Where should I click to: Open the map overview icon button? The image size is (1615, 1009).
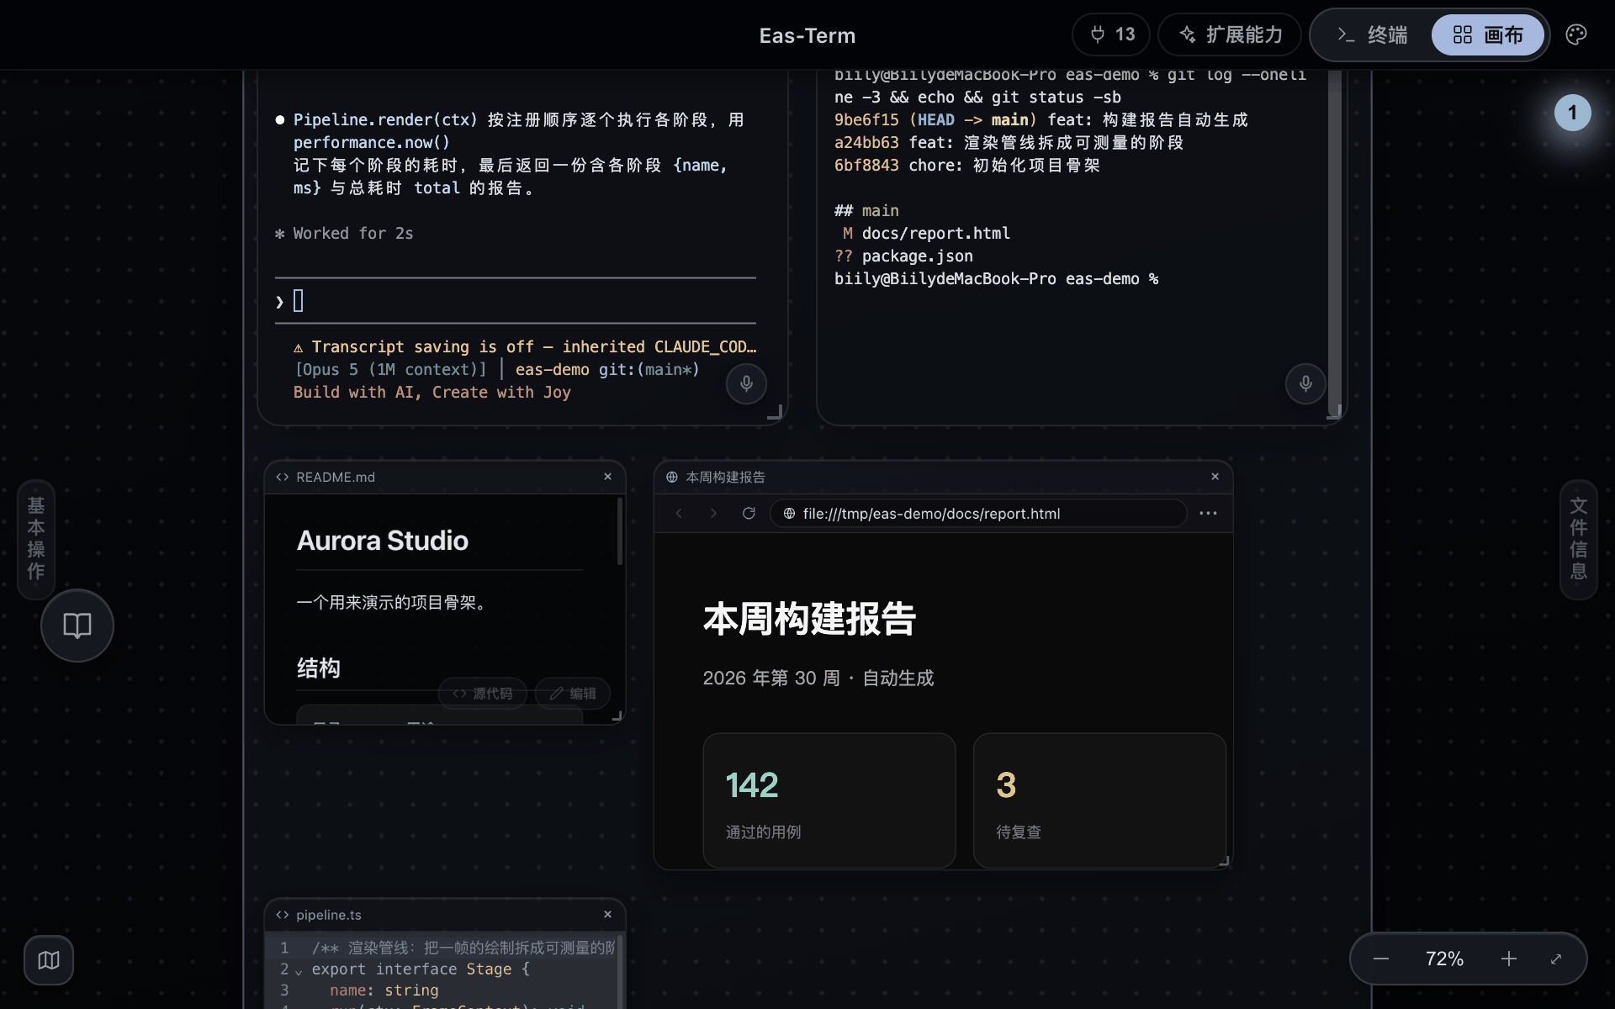49,960
